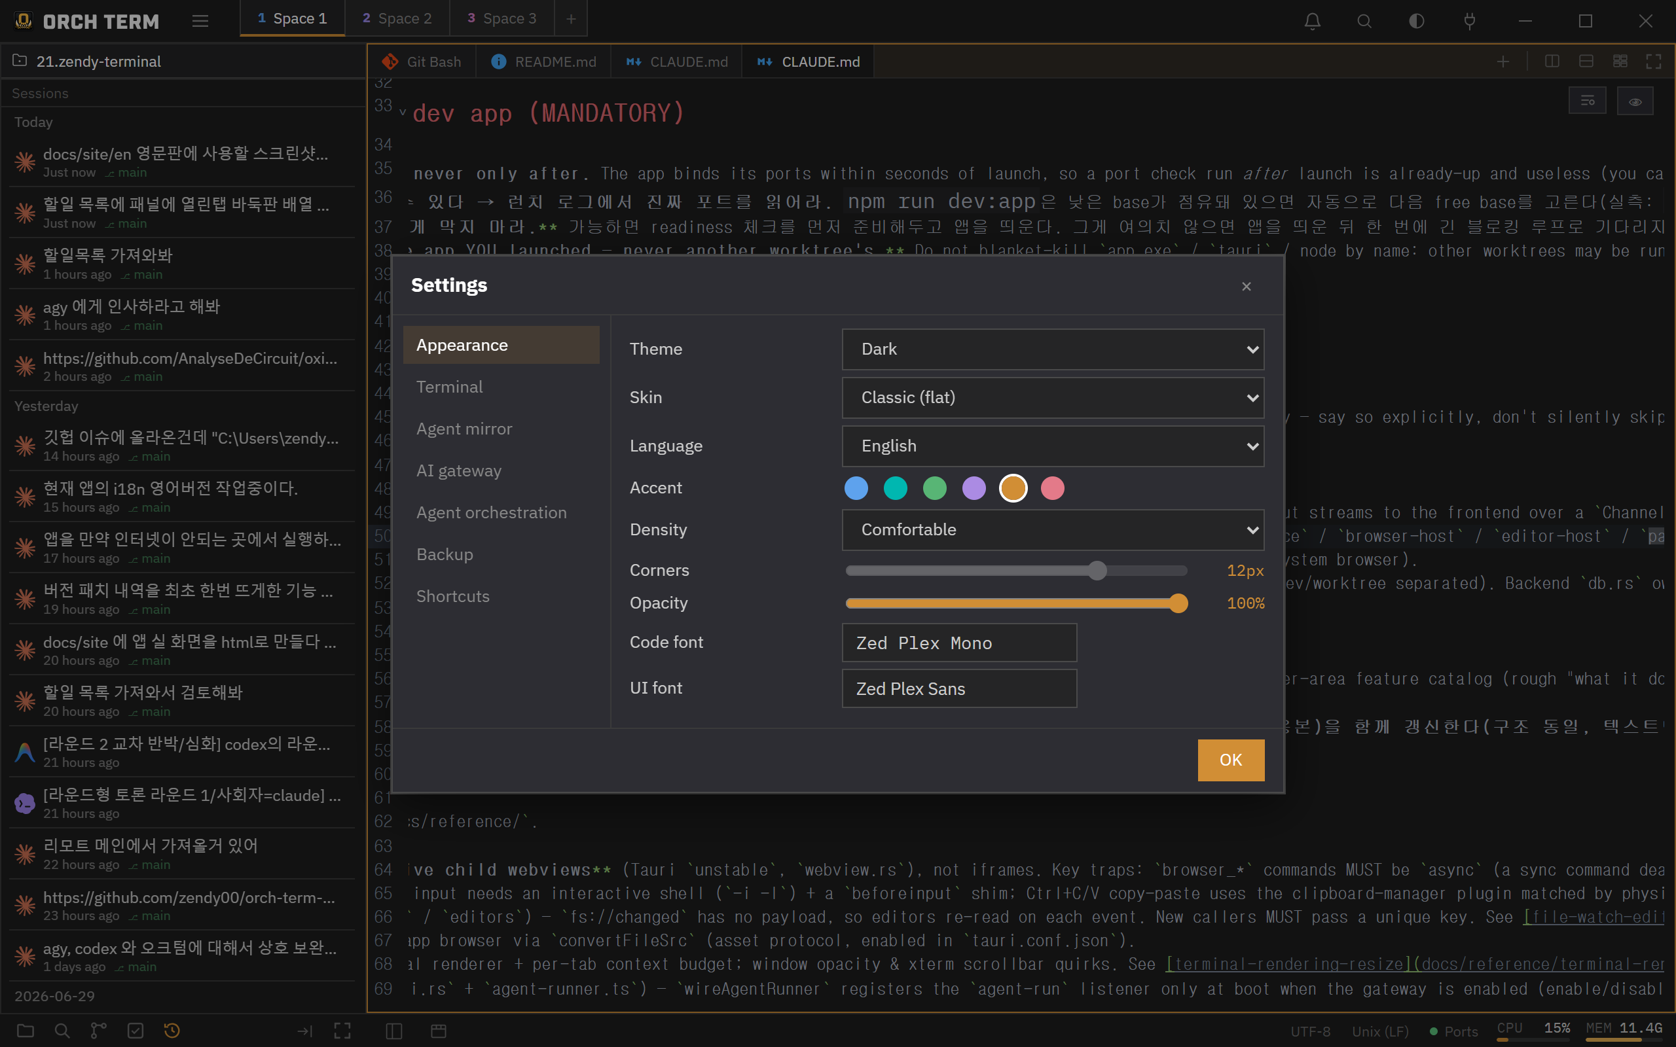This screenshot has height=1047, width=1676.
Task: Pick the teal accent color
Action: click(896, 488)
